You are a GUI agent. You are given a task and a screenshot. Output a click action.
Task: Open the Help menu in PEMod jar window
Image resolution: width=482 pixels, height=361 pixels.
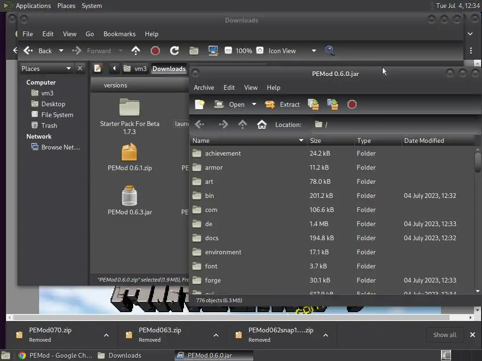pyautogui.click(x=273, y=87)
